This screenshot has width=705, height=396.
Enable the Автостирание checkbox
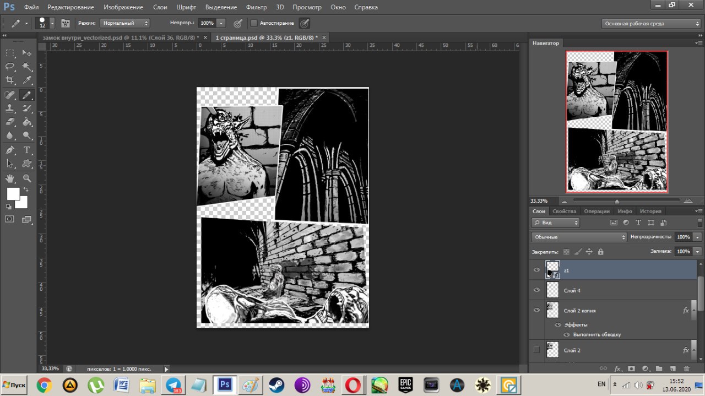254,23
